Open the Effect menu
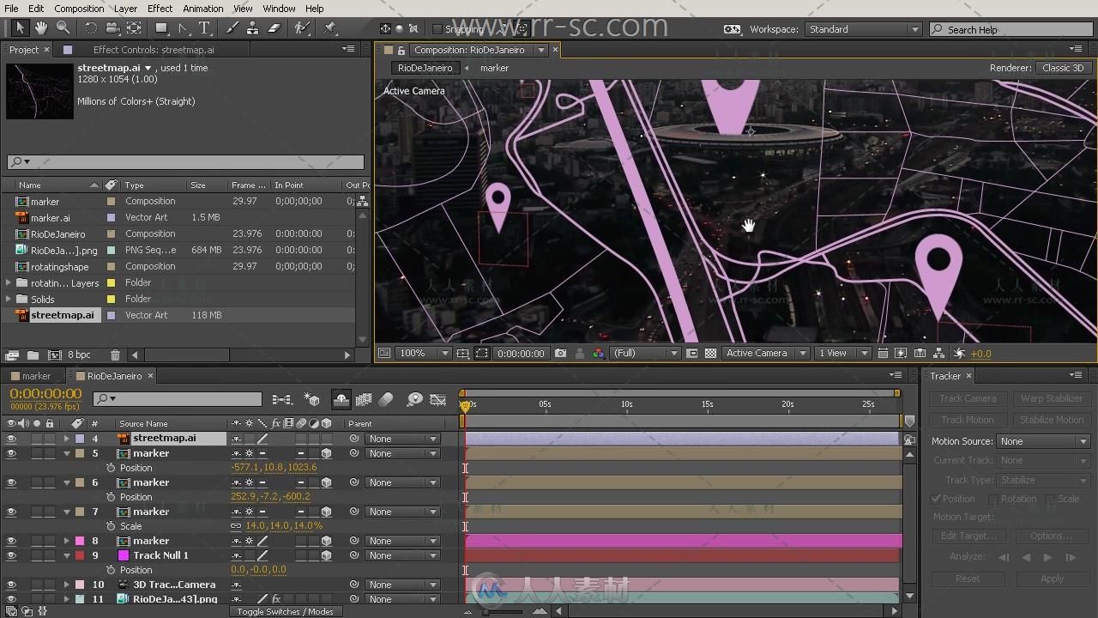 click(x=160, y=9)
